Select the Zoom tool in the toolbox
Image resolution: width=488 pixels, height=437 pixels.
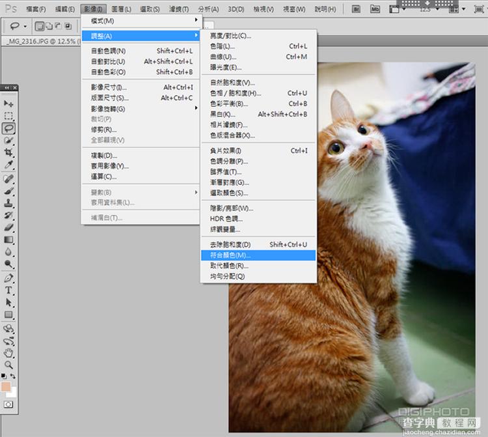[8, 365]
